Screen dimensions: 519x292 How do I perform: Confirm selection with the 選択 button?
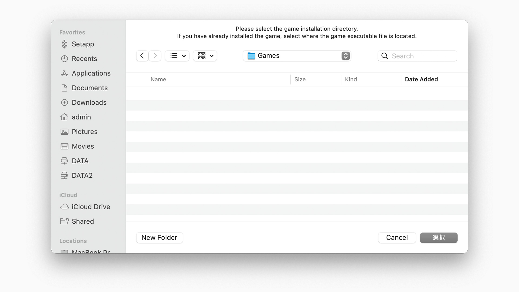[438, 238]
